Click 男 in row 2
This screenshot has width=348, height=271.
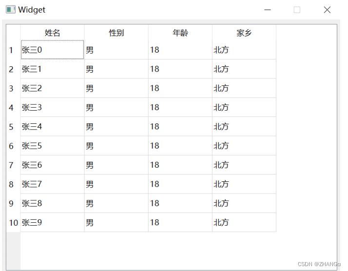tap(116, 69)
